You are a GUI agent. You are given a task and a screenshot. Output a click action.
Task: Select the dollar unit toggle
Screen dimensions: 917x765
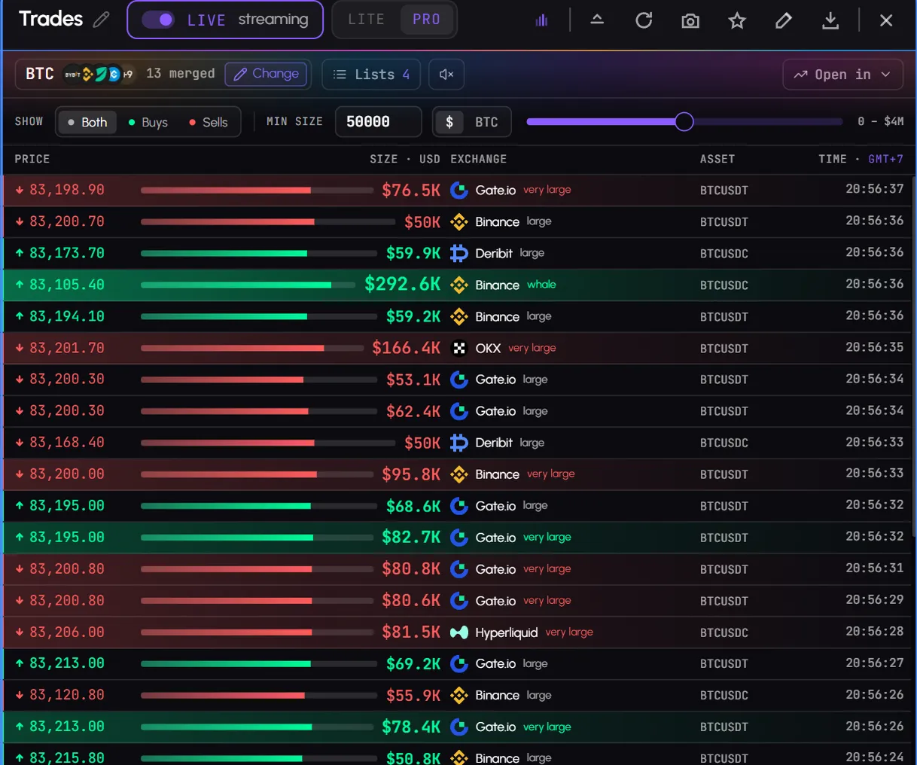point(449,122)
